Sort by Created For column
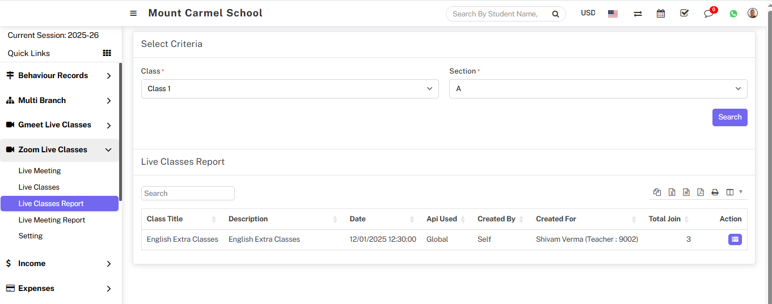 587,219
